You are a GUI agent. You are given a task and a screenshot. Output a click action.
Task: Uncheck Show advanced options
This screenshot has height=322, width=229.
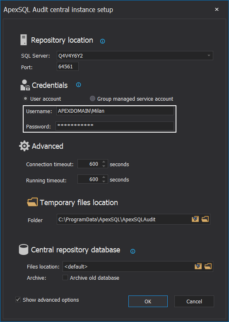(18, 300)
